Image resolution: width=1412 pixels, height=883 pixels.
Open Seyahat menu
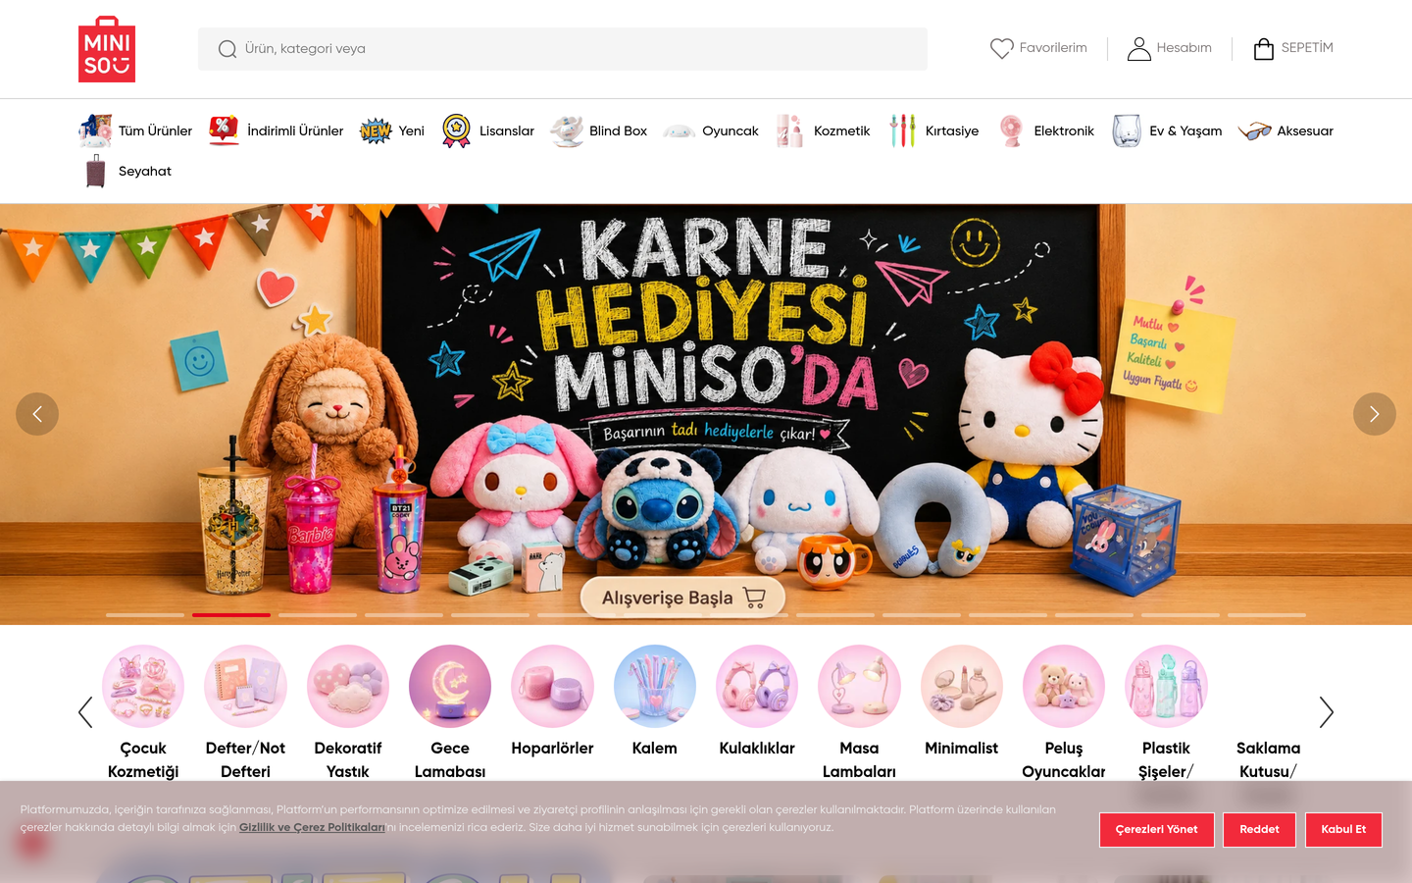pos(145,171)
